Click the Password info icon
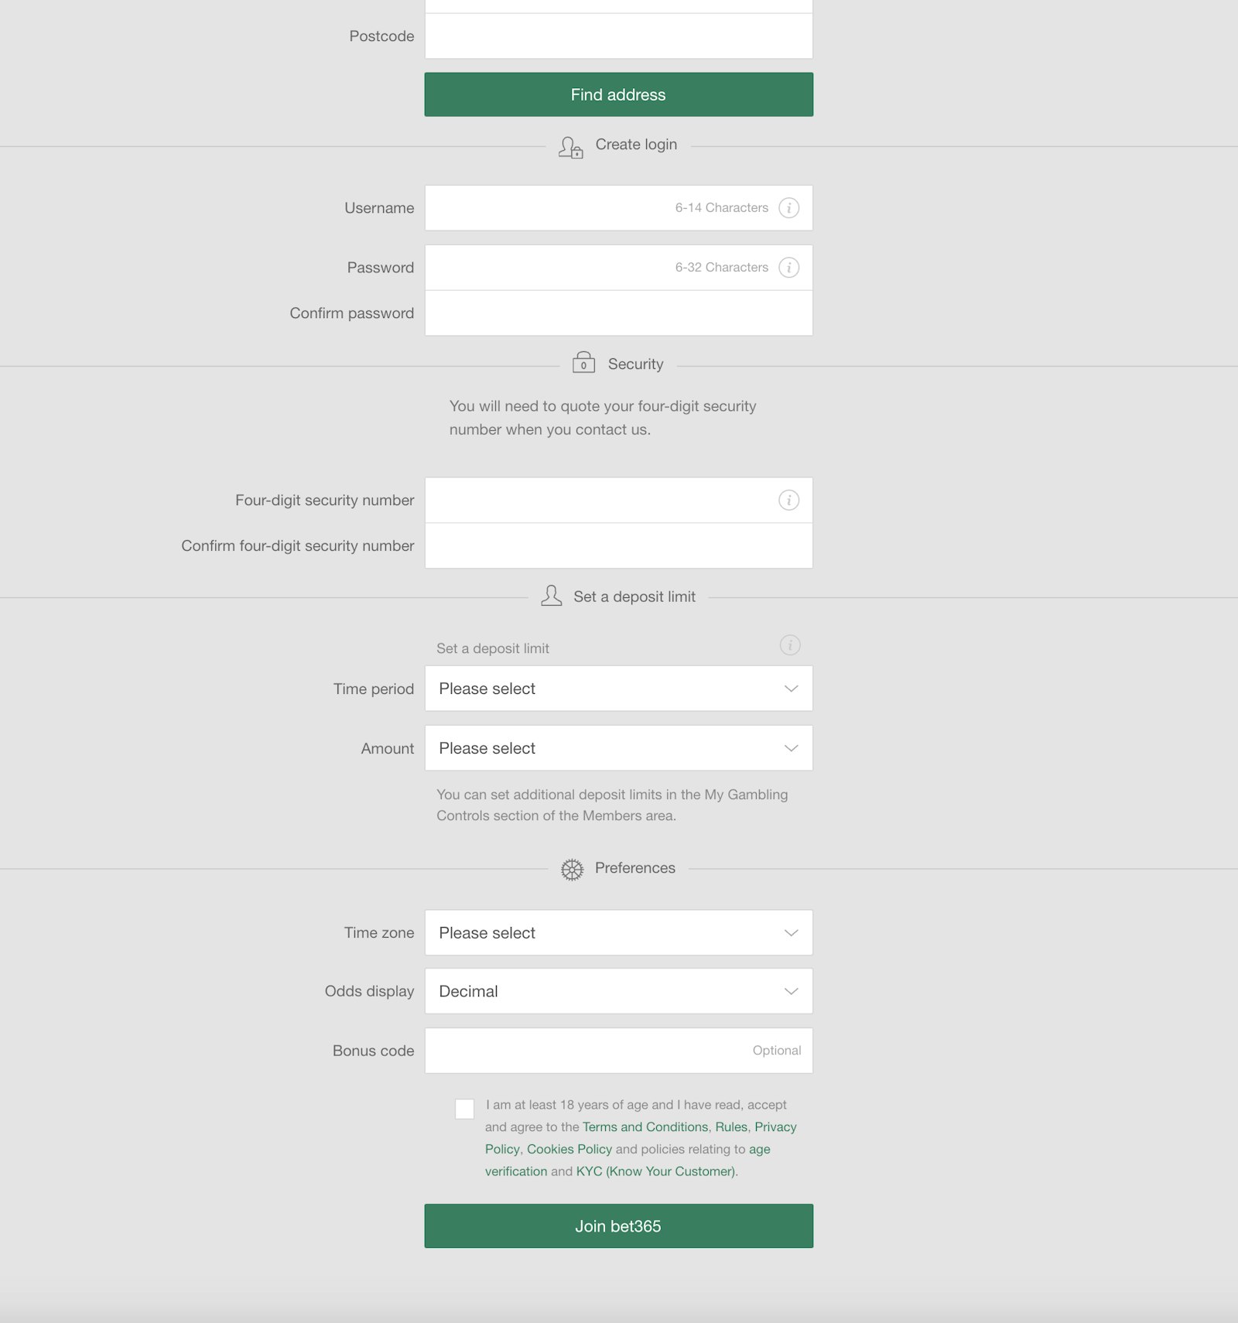This screenshot has height=1323, width=1238. (788, 268)
